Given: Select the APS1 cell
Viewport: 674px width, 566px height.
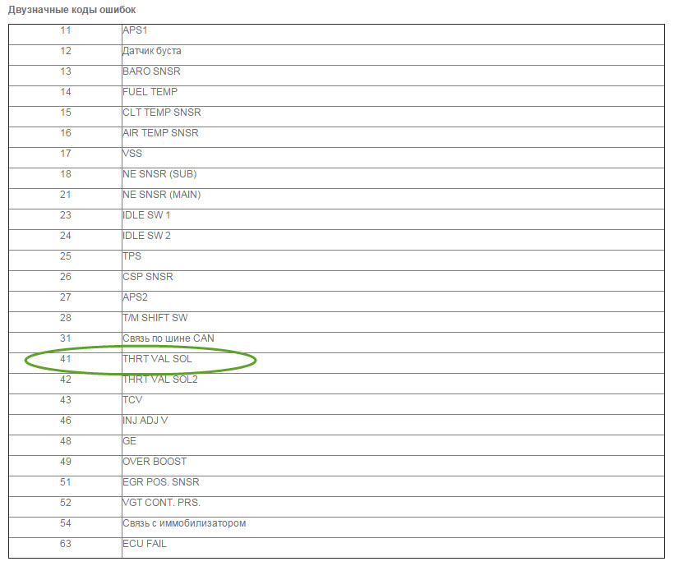Looking at the screenshot, I should pos(135,30).
